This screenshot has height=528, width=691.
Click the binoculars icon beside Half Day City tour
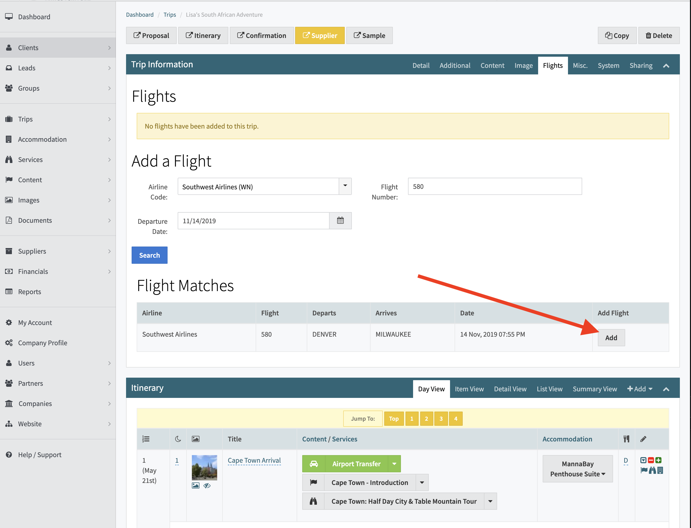(313, 501)
